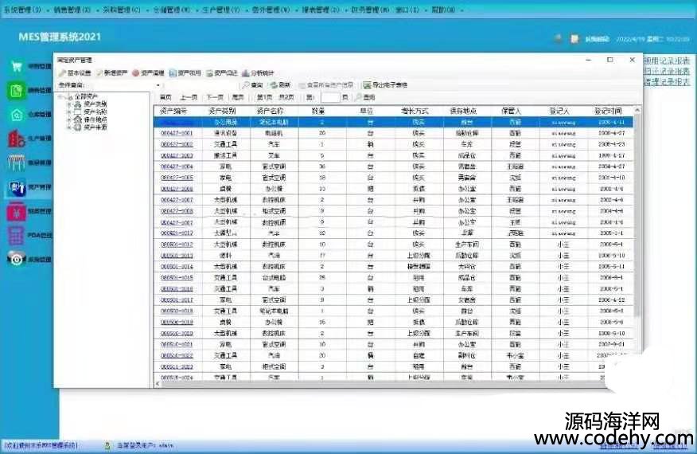Click the user icon in the status bar
Screen dimensions: 697x454
coord(107,445)
